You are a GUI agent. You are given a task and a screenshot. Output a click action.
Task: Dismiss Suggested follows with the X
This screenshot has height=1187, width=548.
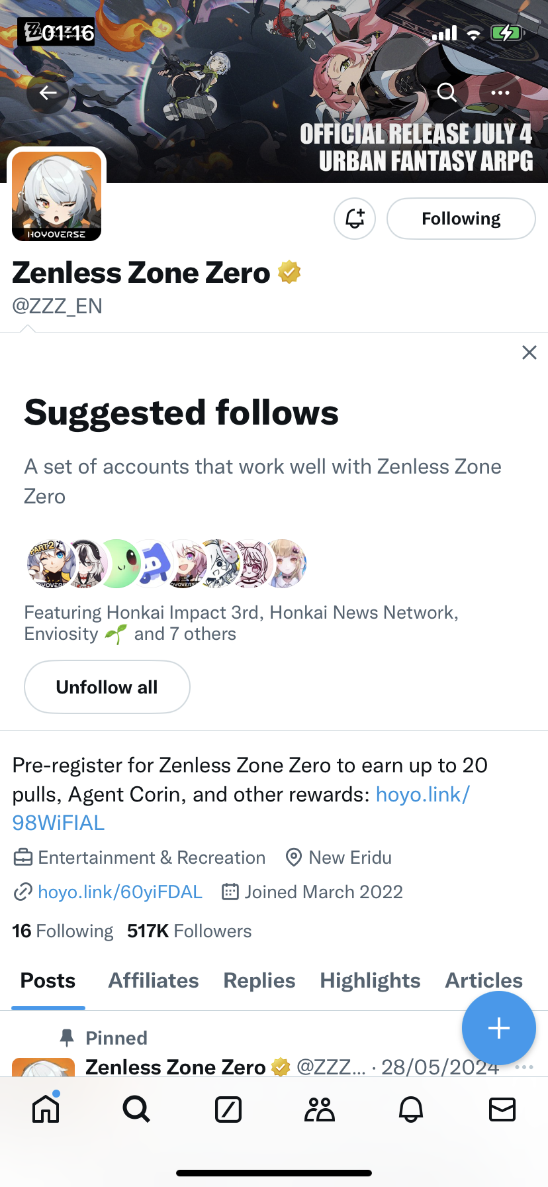[529, 352]
